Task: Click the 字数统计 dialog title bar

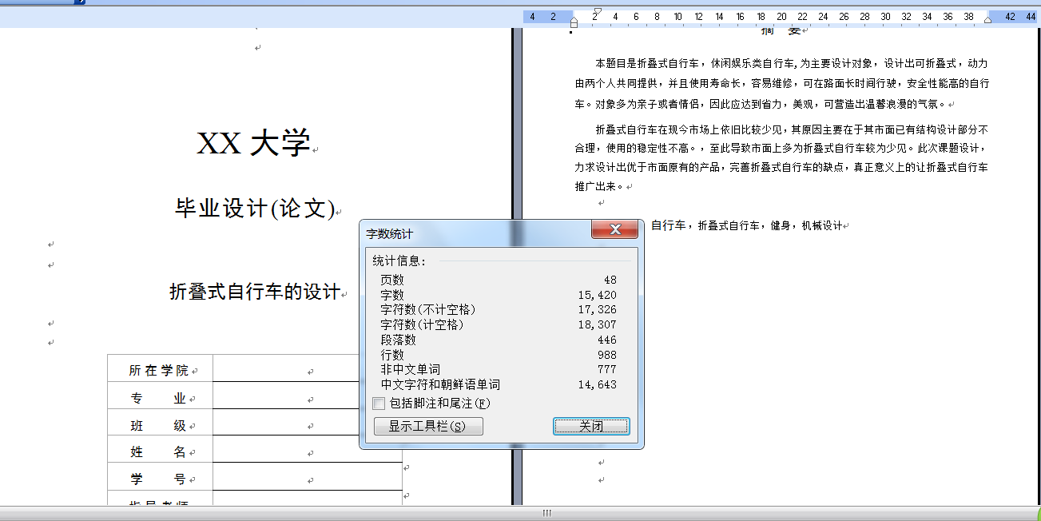Action: [475, 233]
